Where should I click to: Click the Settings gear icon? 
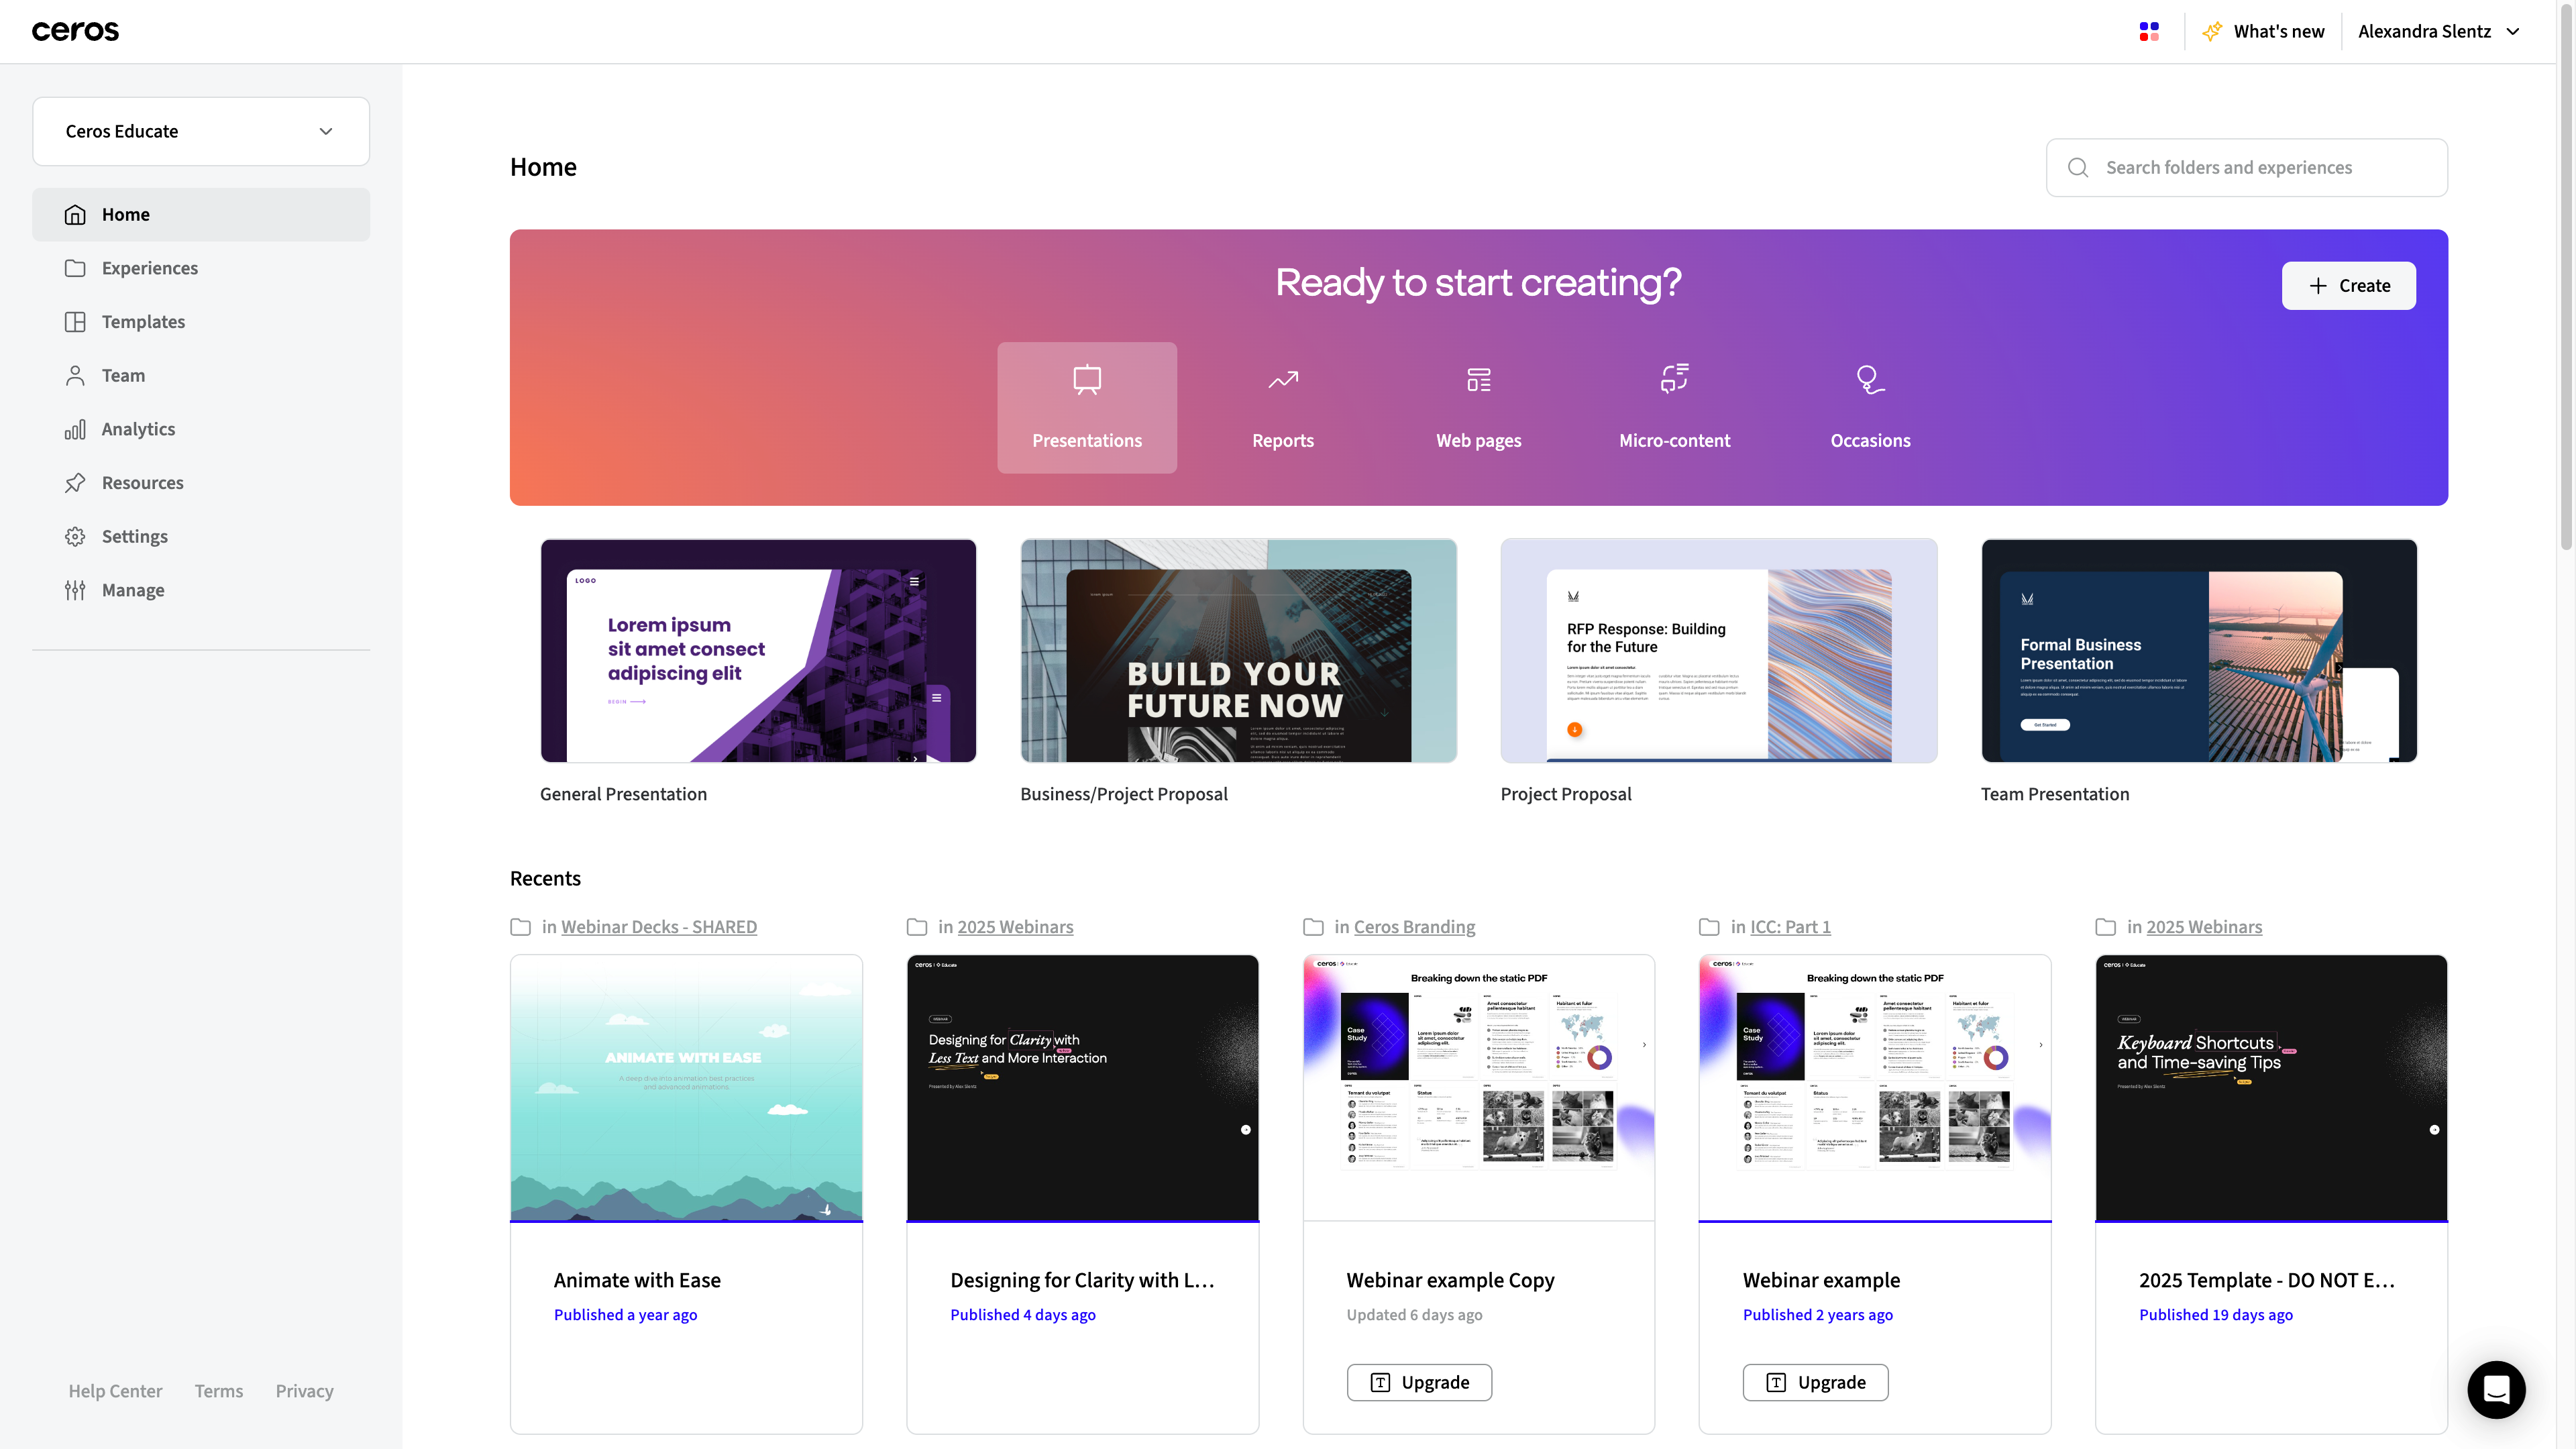tap(75, 537)
